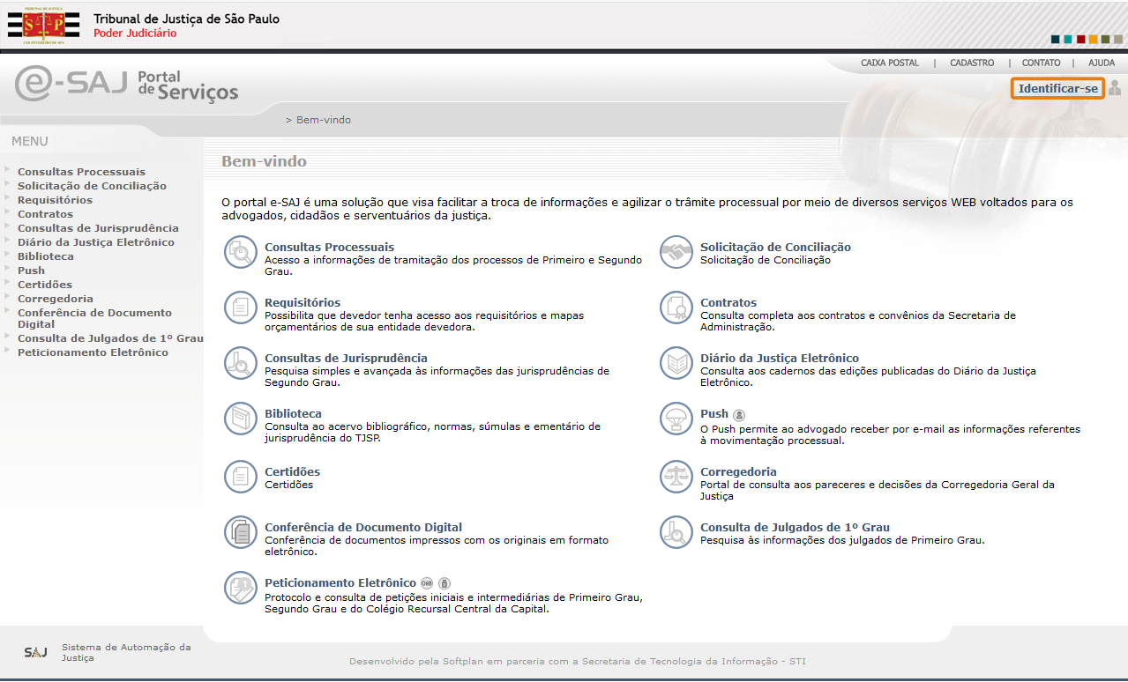Click the Certidões heading link in main content
Viewport: 1128px width, 682px height.
tap(292, 472)
